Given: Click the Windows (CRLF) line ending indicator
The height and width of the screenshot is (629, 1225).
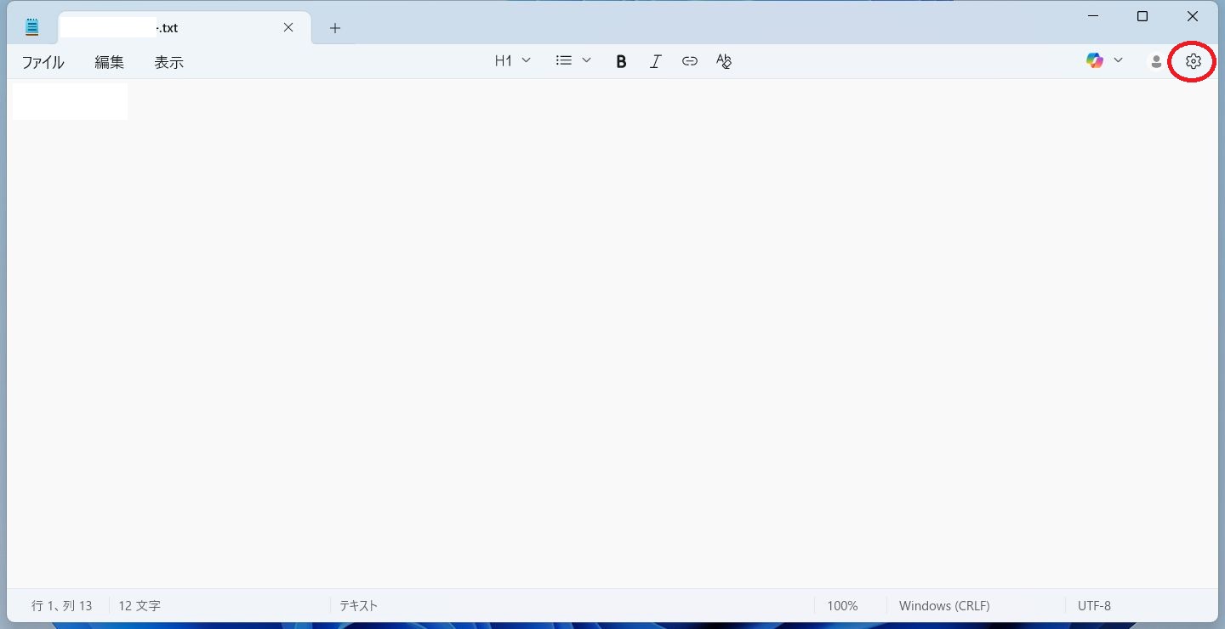Looking at the screenshot, I should click(944, 605).
